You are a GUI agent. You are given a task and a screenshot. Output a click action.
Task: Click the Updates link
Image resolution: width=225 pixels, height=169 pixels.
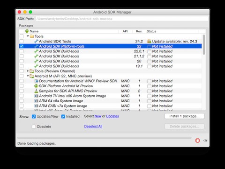click(112, 116)
